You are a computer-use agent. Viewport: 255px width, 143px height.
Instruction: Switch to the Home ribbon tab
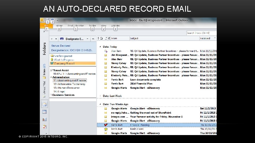[59, 26]
